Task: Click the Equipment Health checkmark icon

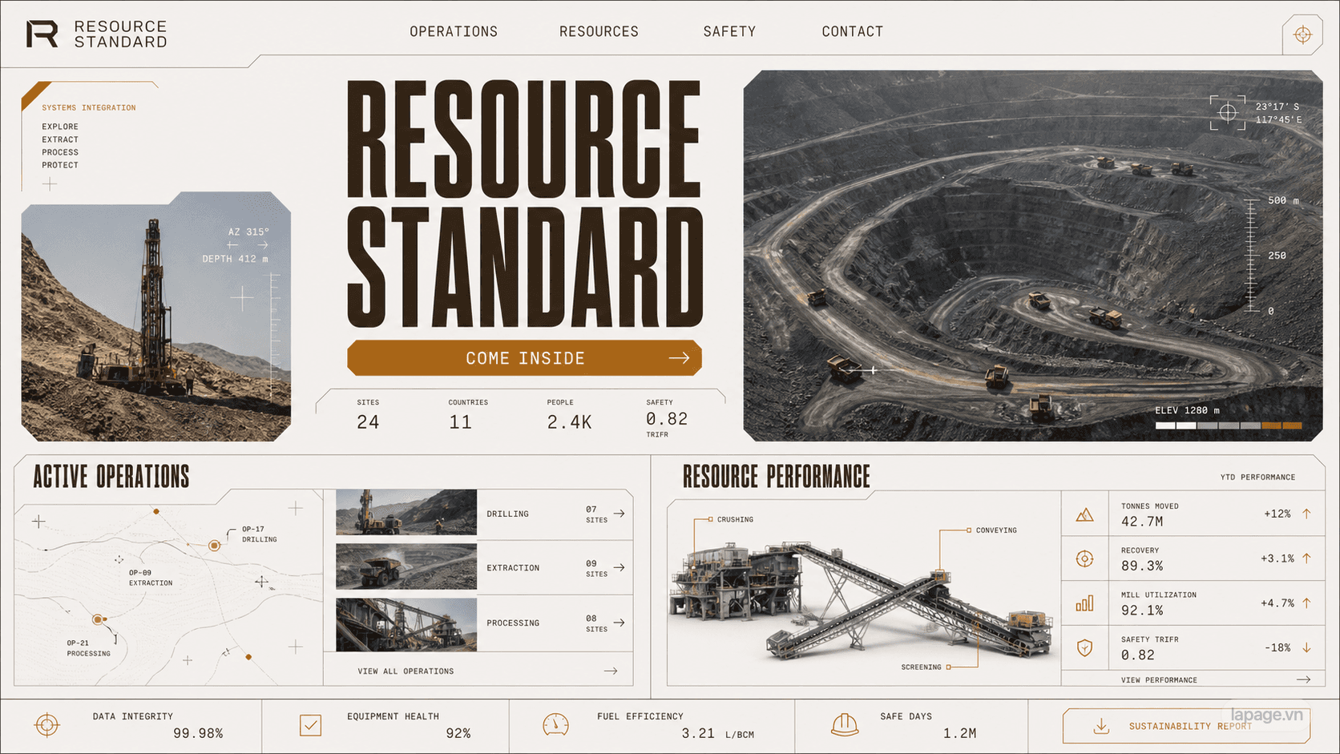Action: pos(310,725)
